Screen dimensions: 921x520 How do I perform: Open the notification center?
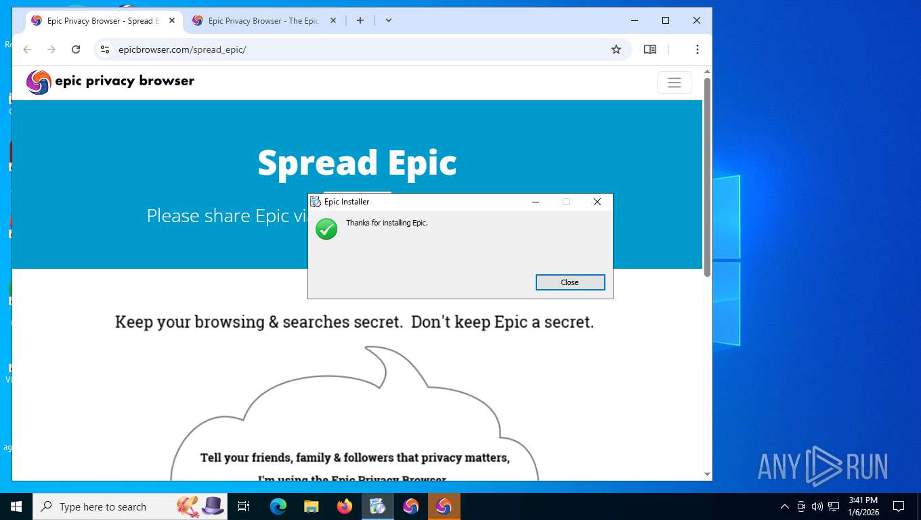coord(899,506)
